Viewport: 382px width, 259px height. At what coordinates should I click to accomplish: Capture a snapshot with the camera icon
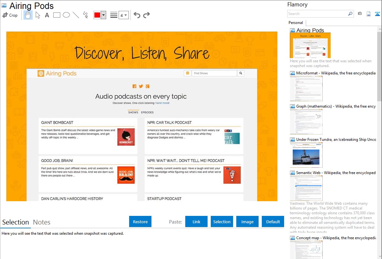(360, 14)
